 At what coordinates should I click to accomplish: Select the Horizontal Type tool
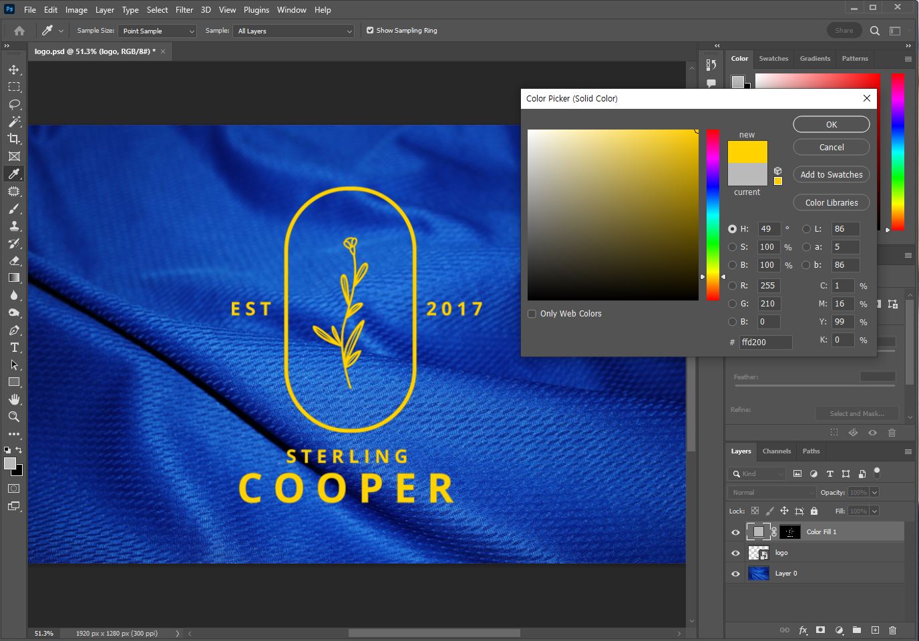14,347
